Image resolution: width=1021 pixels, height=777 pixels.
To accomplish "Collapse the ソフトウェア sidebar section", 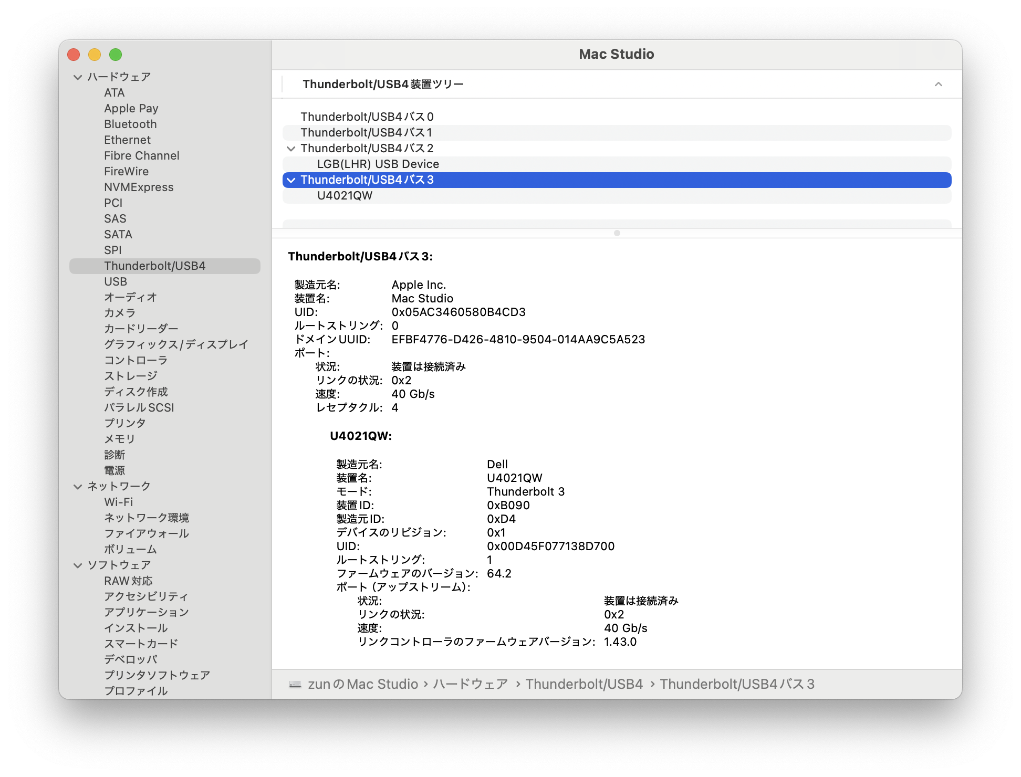I will point(78,565).
